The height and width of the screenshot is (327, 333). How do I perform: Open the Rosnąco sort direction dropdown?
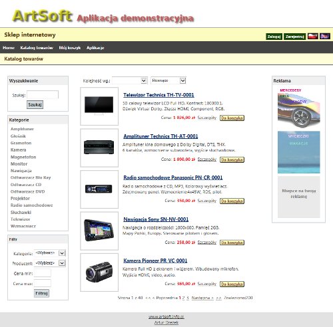click(x=168, y=80)
